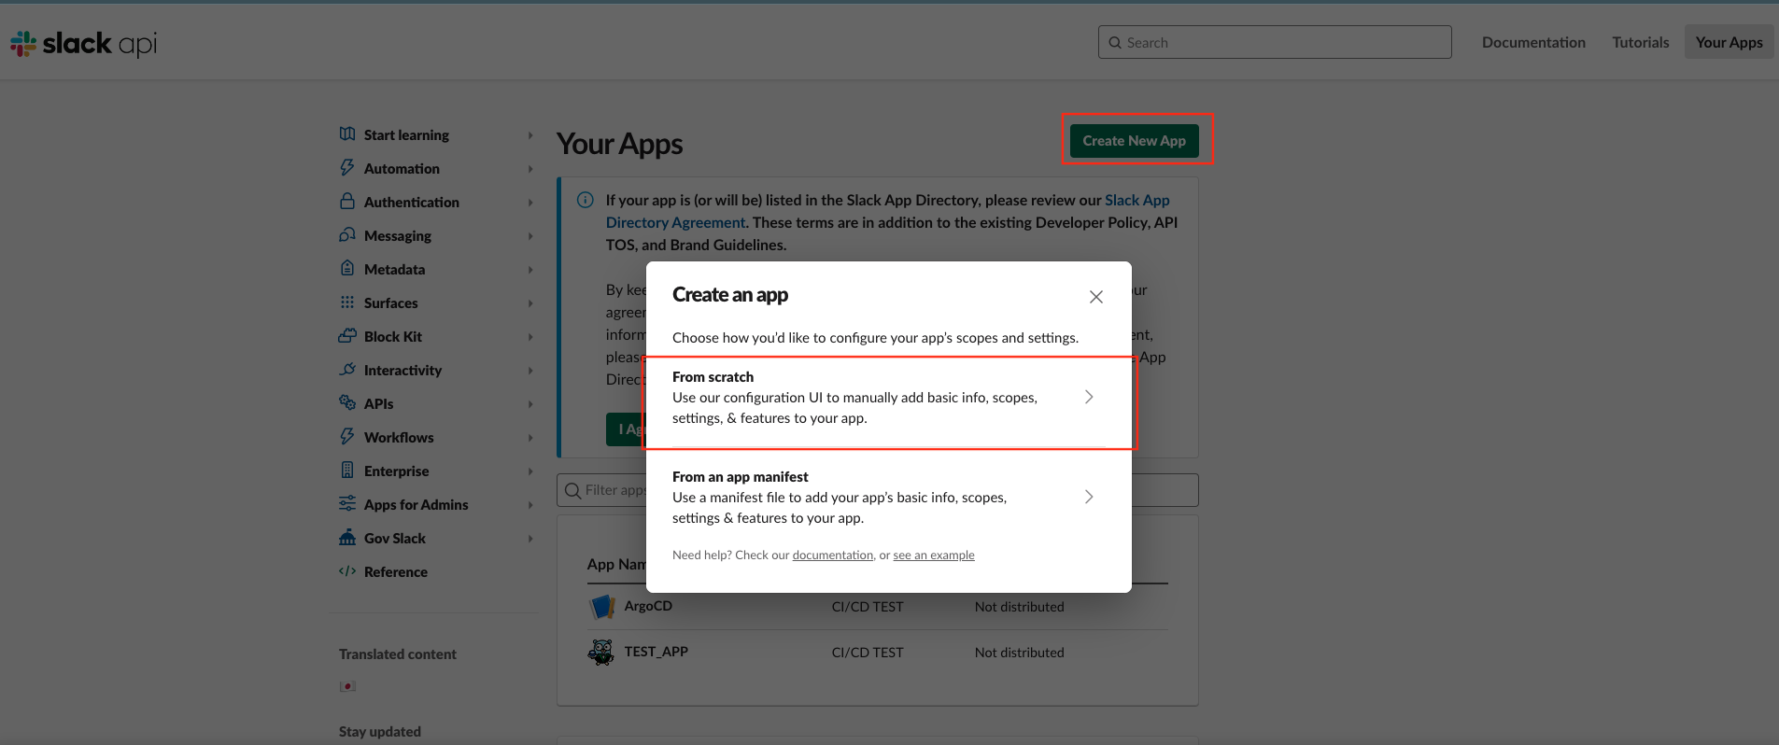Expand the Start learning section arrow
Viewport: 1779px width, 745px height.
[x=530, y=135]
